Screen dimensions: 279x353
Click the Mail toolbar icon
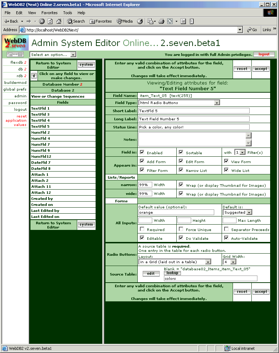[150, 21]
